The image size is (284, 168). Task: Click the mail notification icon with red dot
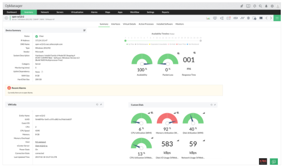coord(229,18)
